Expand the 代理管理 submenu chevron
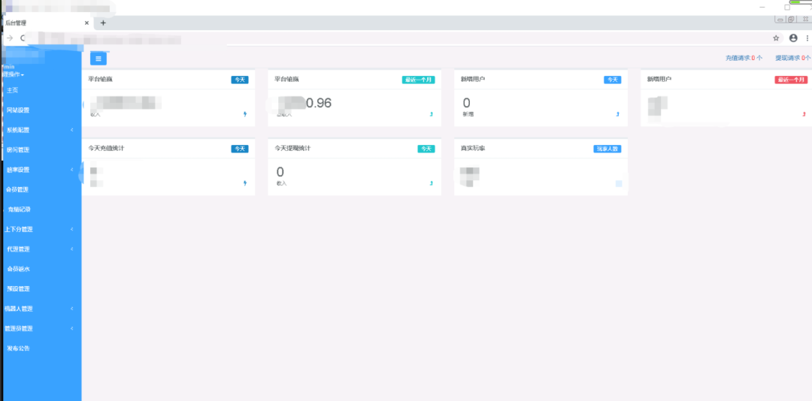This screenshot has height=401, width=812. (x=72, y=249)
